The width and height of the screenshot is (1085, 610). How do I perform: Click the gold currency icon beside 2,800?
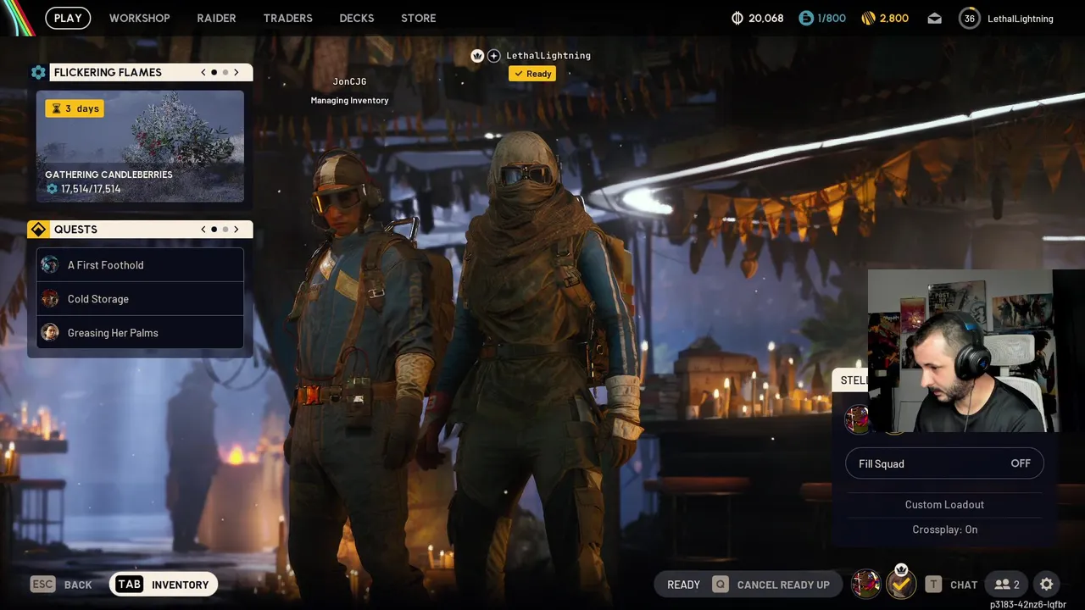868,18
